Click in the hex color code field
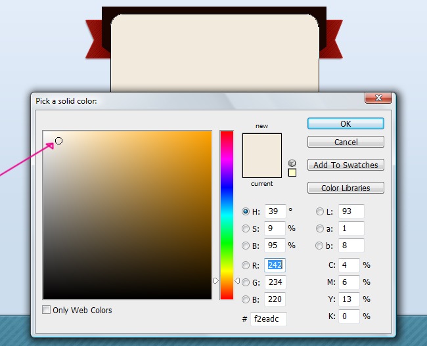This screenshot has width=427, height=346. (268, 319)
